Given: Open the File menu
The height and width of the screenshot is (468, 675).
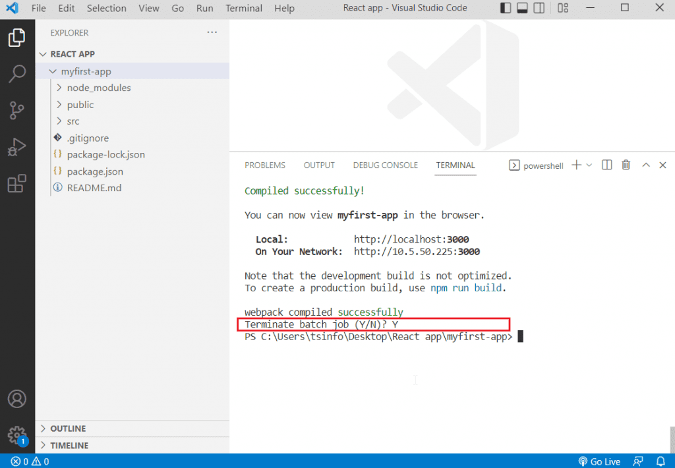Looking at the screenshot, I should coord(39,8).
